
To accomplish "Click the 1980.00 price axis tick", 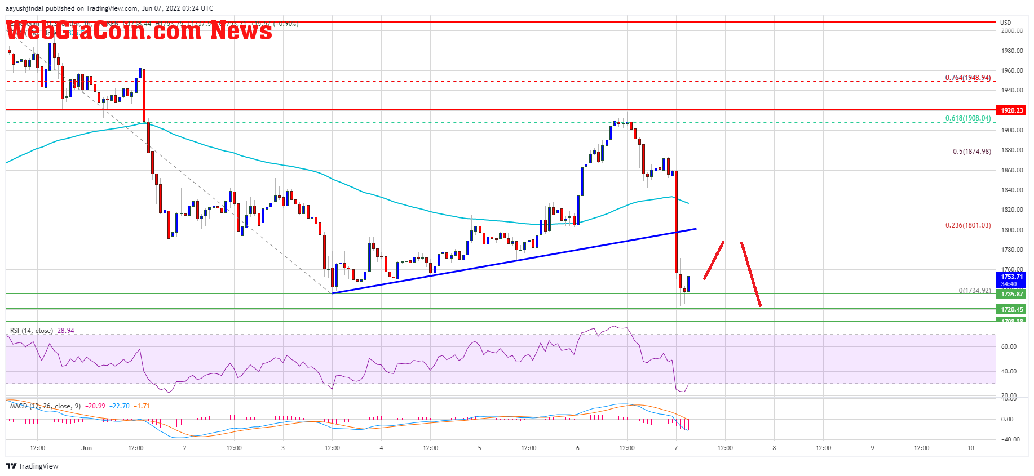I will click(x=1012, y=51).
